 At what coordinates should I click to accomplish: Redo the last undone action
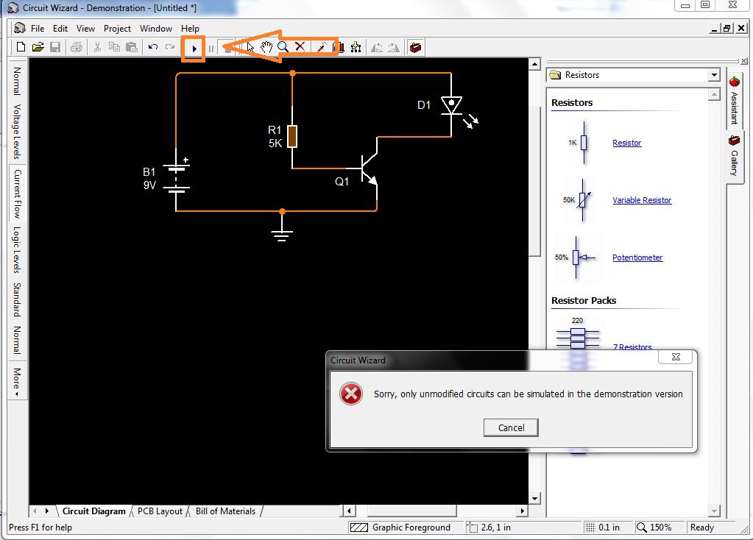pyautogui.click(x=170, y=47)
